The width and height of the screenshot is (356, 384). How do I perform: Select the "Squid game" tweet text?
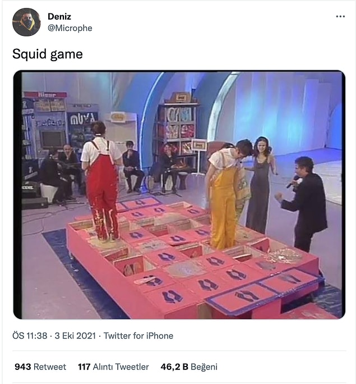tap(48, 54)
